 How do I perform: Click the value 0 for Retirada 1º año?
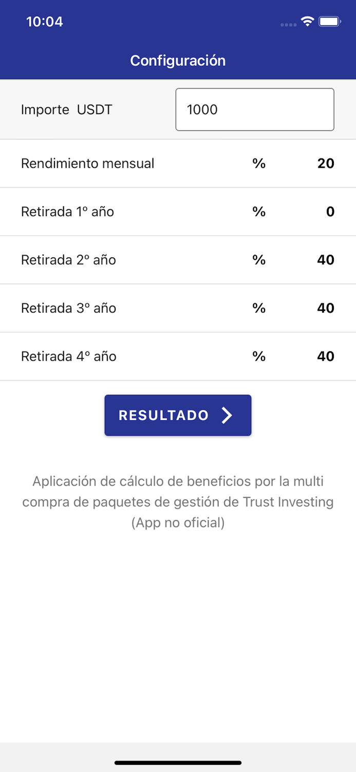click(x=330, y=212)
